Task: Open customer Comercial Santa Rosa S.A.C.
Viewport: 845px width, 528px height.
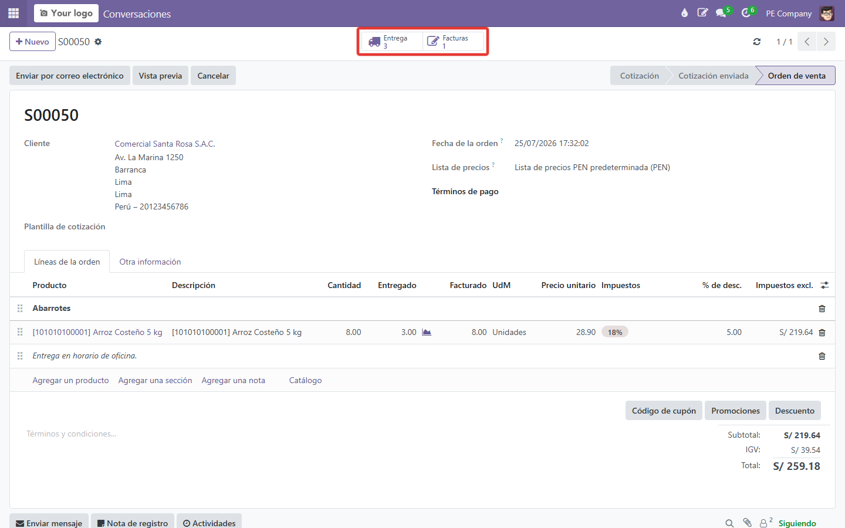Action: pos(165,144)
